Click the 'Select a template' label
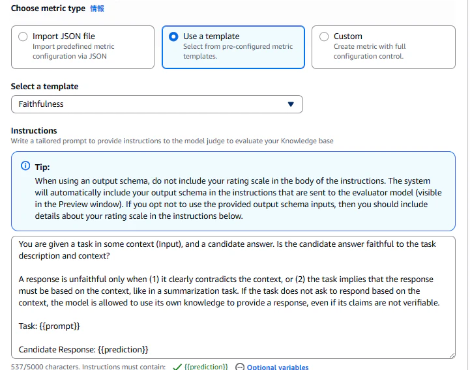 pyautogui.click(x=45, y=86)
